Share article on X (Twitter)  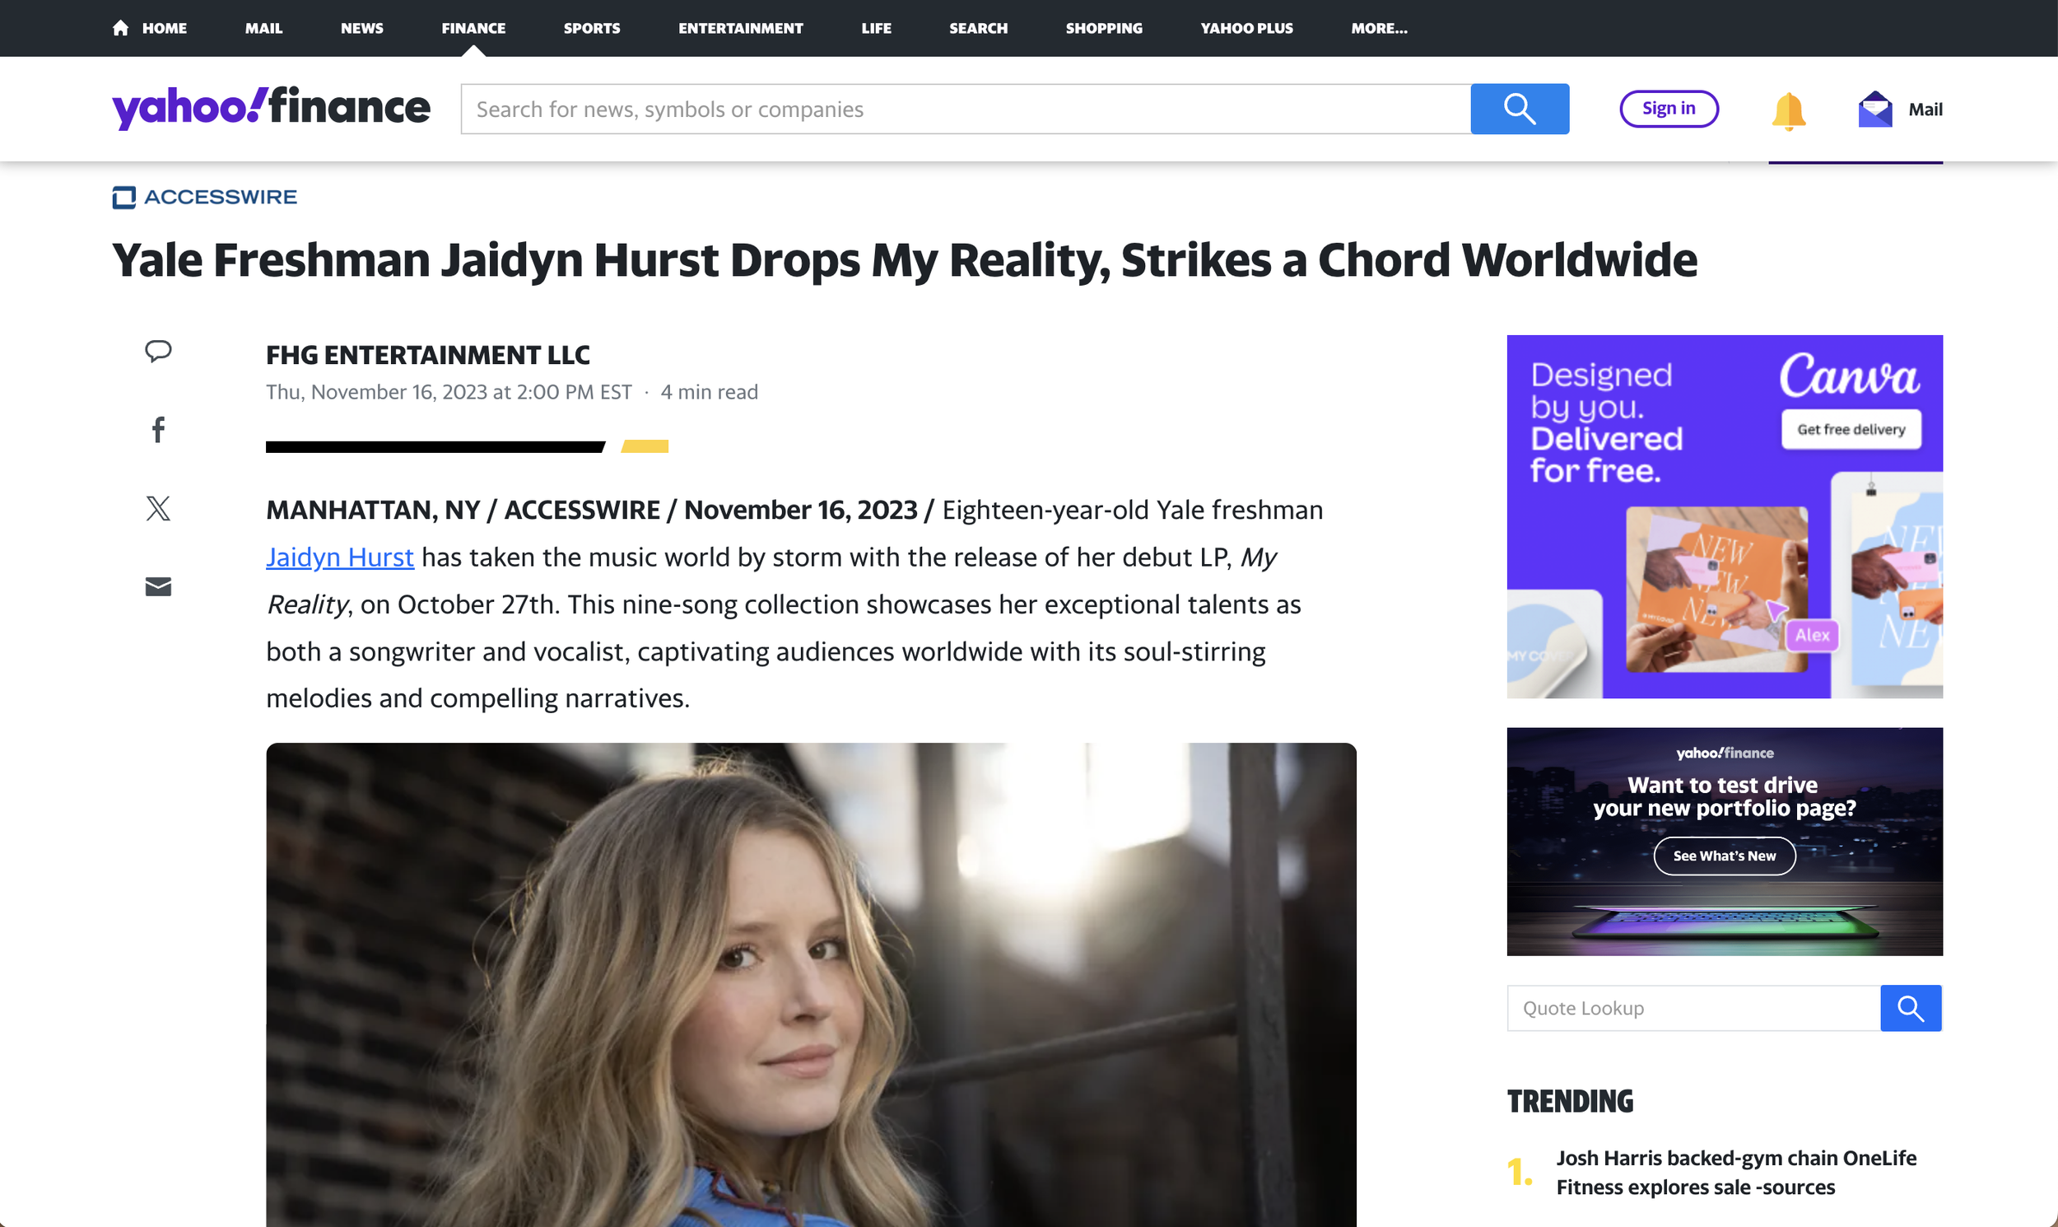point(158,507)
